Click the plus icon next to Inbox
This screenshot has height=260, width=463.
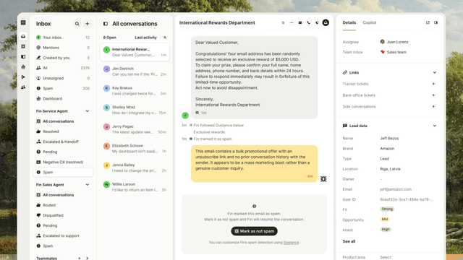coord(87,24)
